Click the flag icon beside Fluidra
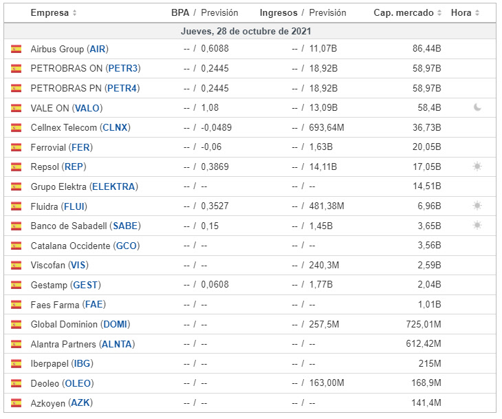502x419 pixels. (x=16, y=206)
